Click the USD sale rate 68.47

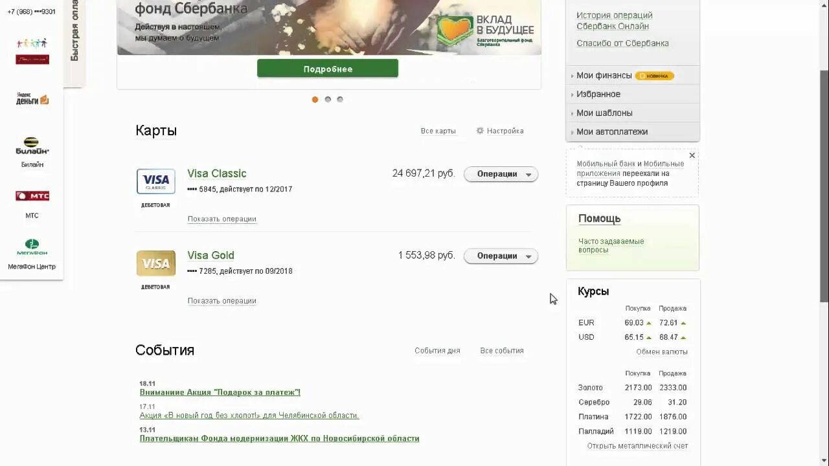click(x=668, y=337)
